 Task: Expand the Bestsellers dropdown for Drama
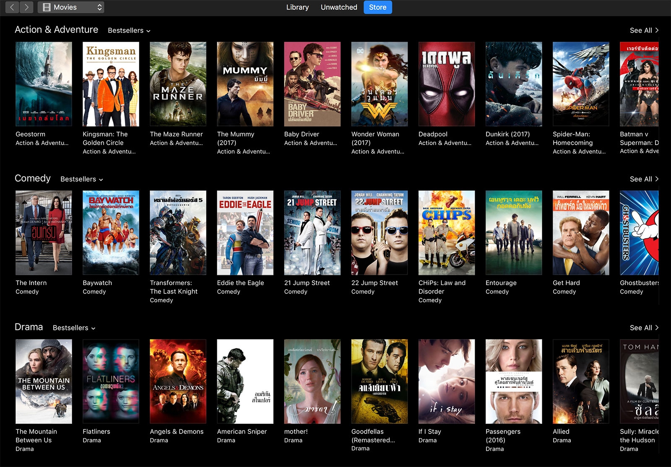tap(74, 327)
